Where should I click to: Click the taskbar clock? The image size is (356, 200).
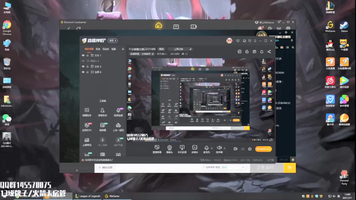pos(347,196)
